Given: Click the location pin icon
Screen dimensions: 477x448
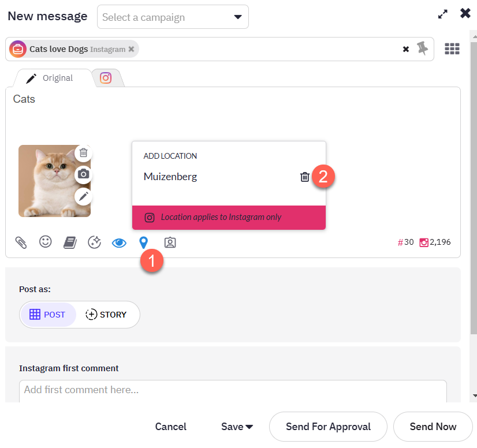Looking at the screenshot, I should (x=143, y=242).
